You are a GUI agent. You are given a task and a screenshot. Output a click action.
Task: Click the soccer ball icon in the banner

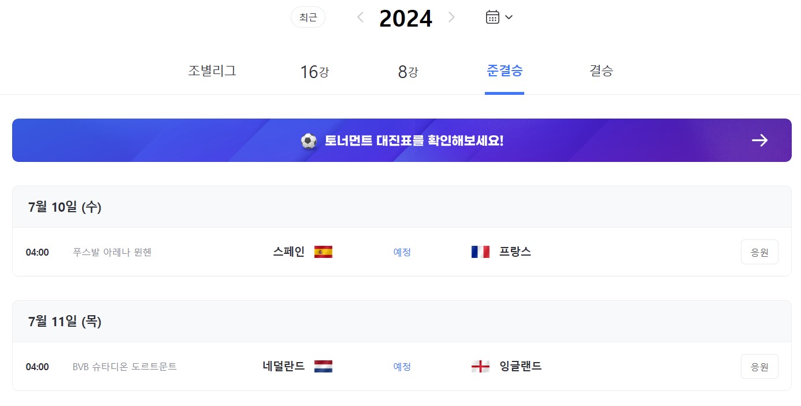(x=309, y=140)
